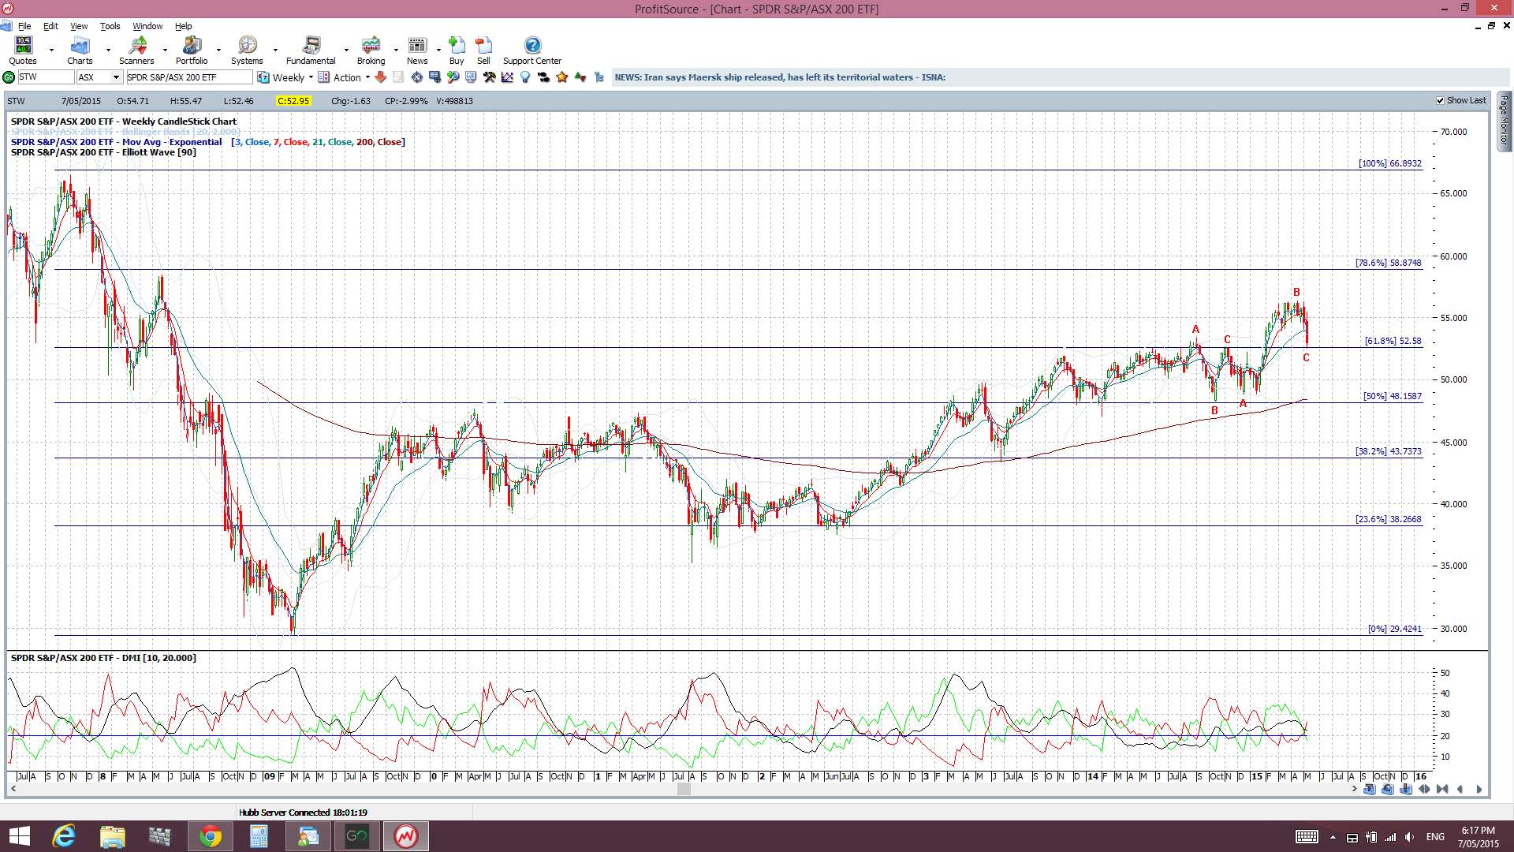Click the tree structure icon before news
The width and height of the screenshot is (1514, 852).
(x=599, y=77)
